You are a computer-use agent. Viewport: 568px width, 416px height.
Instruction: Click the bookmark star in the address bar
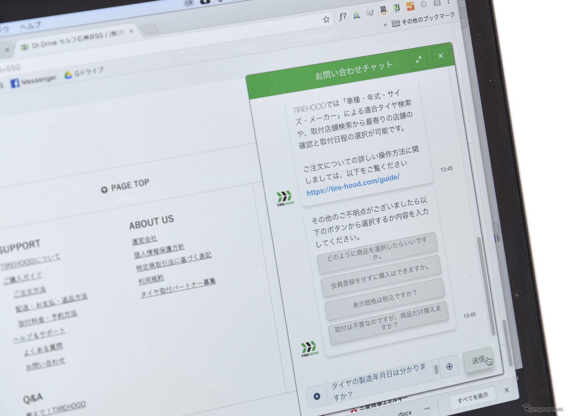(x=326, y=19)
